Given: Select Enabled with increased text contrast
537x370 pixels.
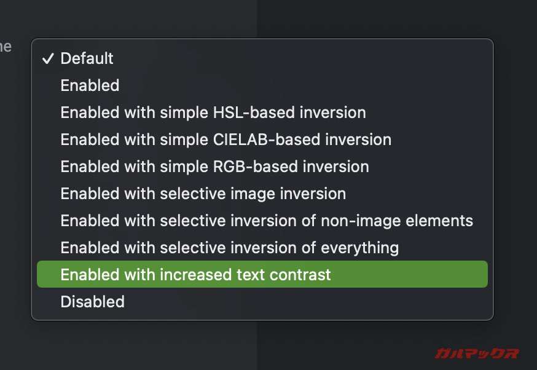Looking at the screenshot, I should [195, 274].
